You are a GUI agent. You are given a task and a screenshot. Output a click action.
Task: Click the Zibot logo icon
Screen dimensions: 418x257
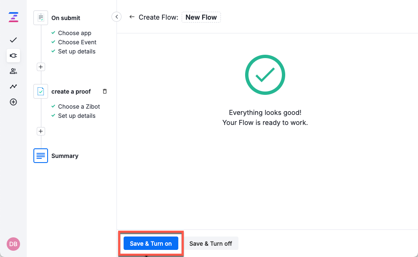coord(13,17)
